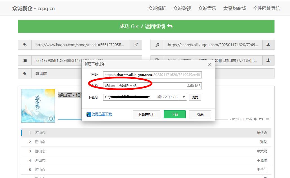Click the link icon beside the kugou song URL
290x178 pixels.
25,45
